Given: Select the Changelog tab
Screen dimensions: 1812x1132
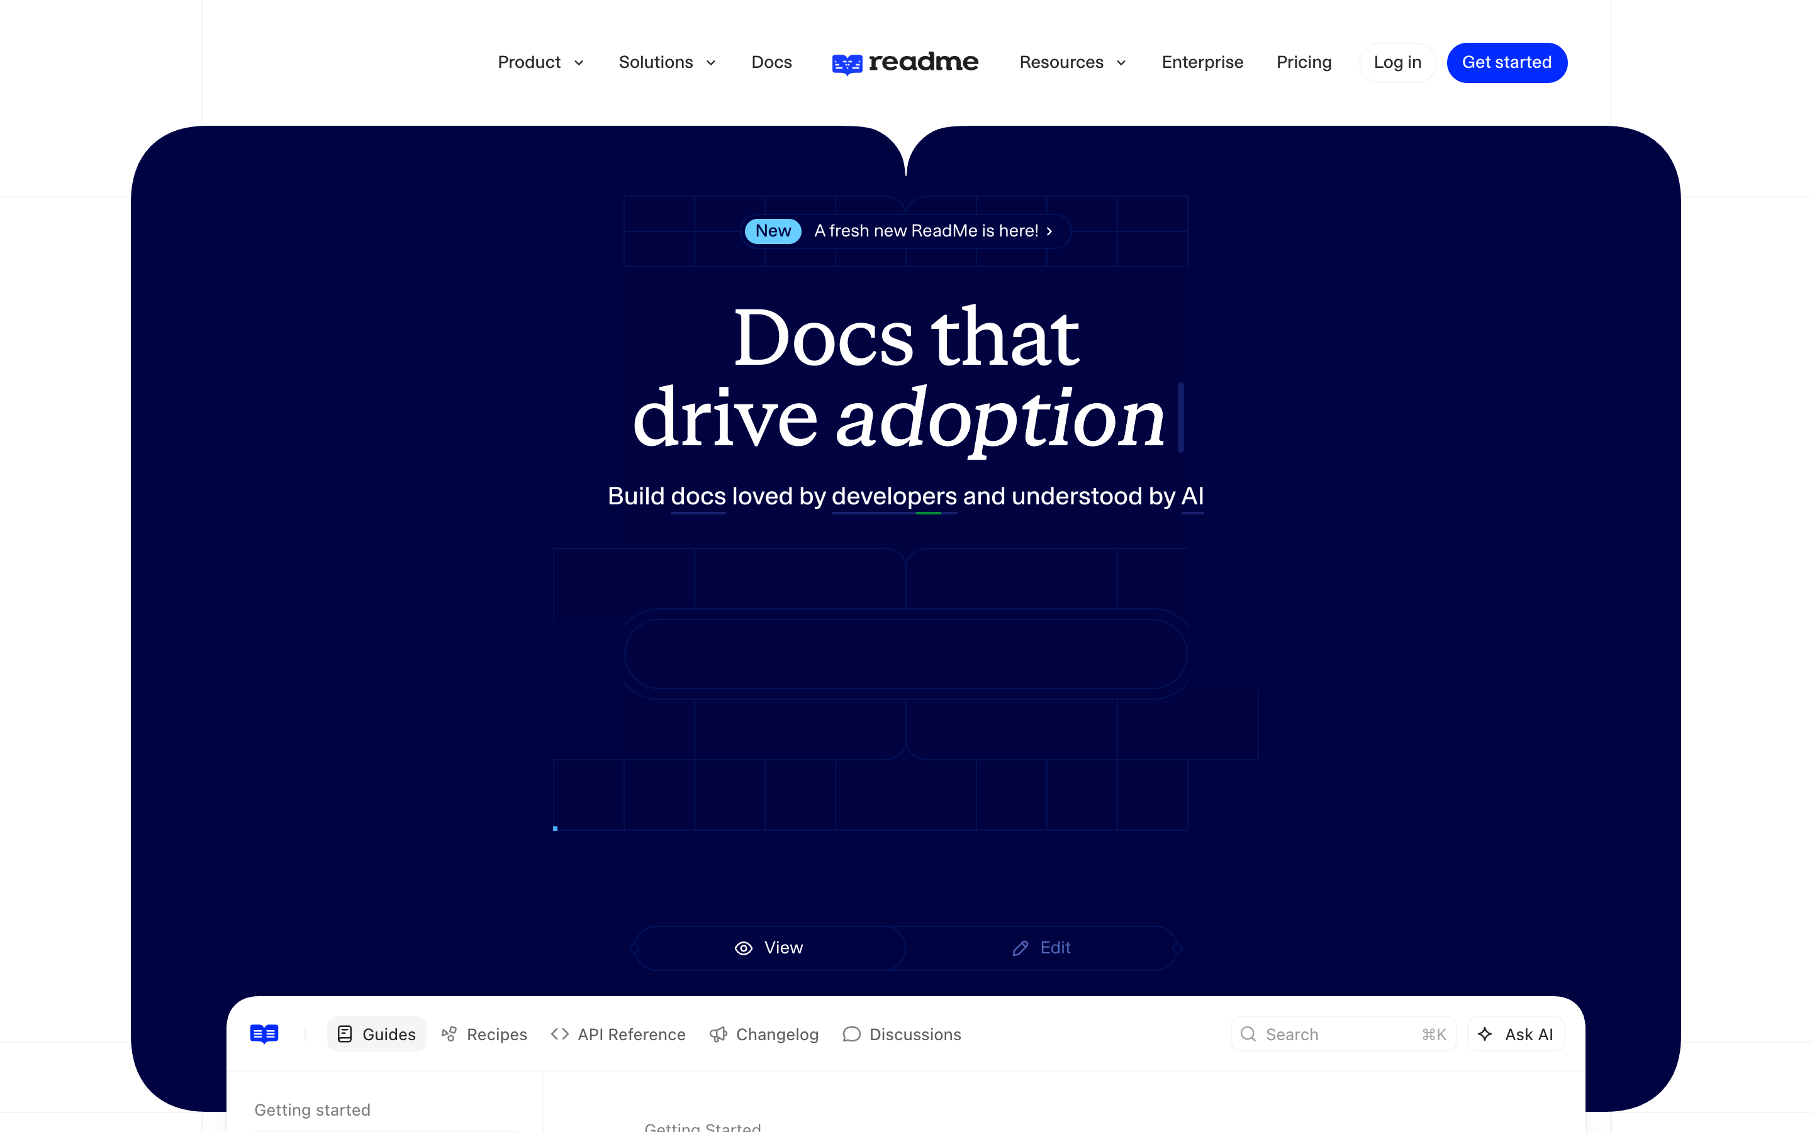Looking at the screenshot, I should pyautogui.click(x=764, y=1034).
